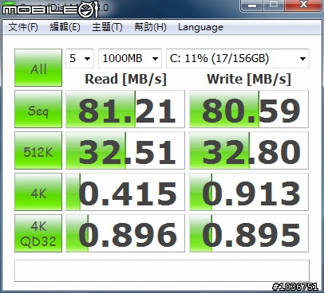The image size is (324, 293).
Task: Minimize the benchmark window
Action: coord(252,6)
